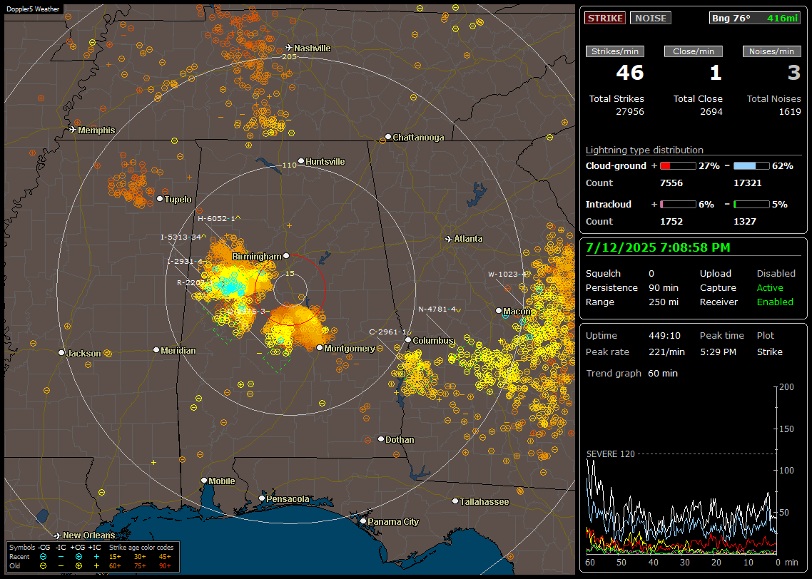The width and height of the screenshot is (812, 579).
Task: Click storm cell label N-4781-4
Action: tap(439, 309)
